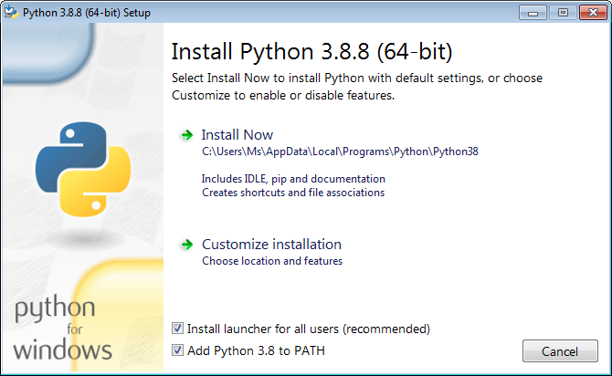Image resolution: width=612 pixels, height=376 pixels.
Task: Click the 'Install launcher for all users (recommended)' label
Action: point(309,329)
